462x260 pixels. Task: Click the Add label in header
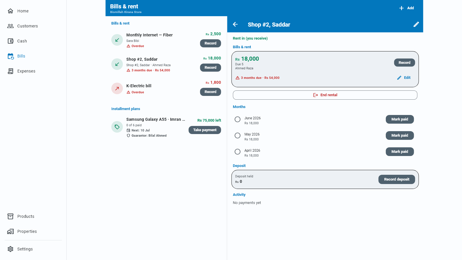(411, 8)
